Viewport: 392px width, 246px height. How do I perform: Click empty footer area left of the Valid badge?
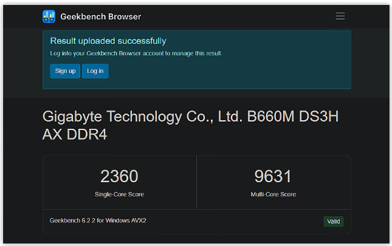click(243, 221)
